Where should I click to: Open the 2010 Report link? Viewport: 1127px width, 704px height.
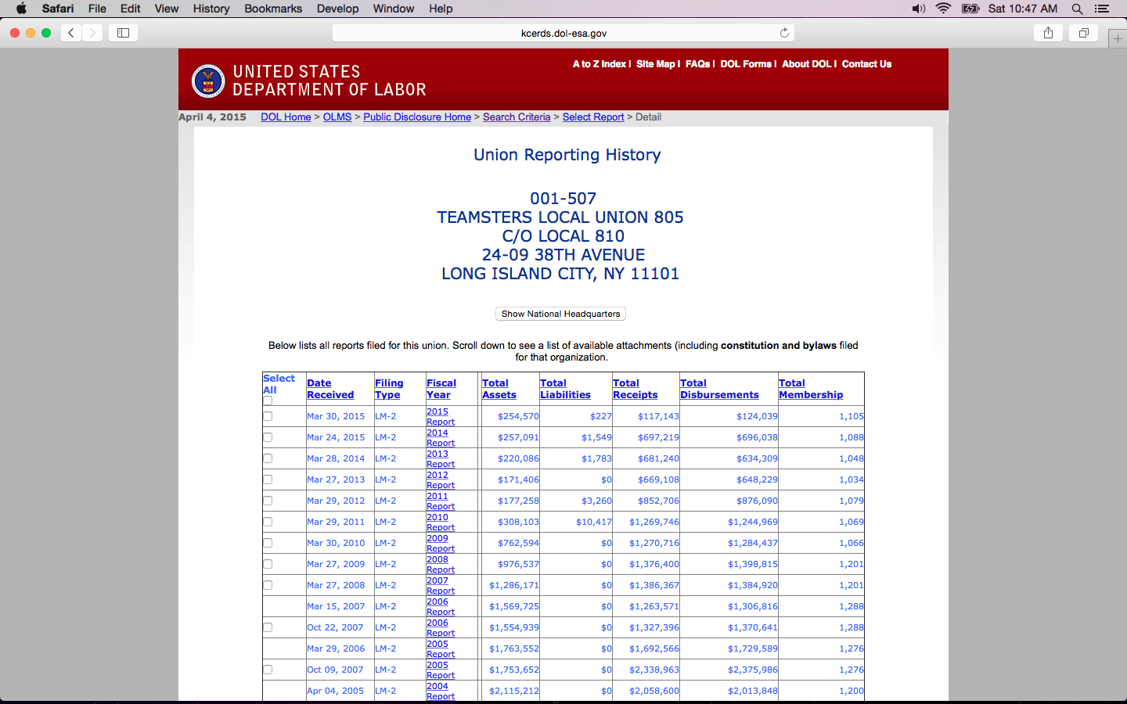click(x=441, y=523)
